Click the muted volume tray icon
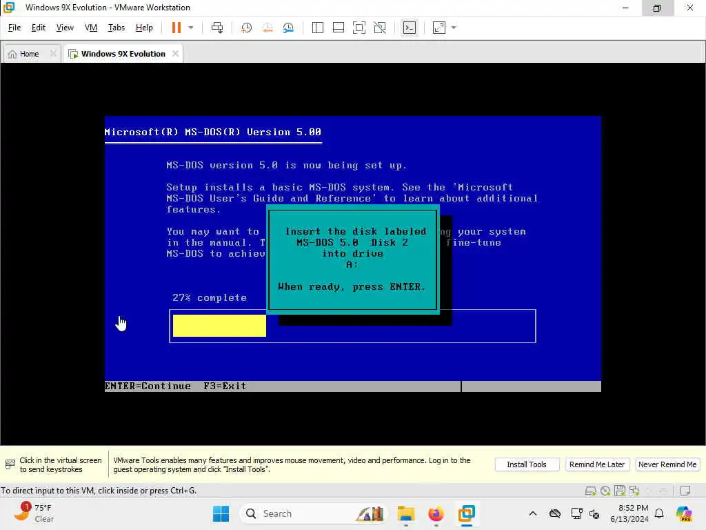The width and height of the screenshot is (706, 530). (594, 513)
